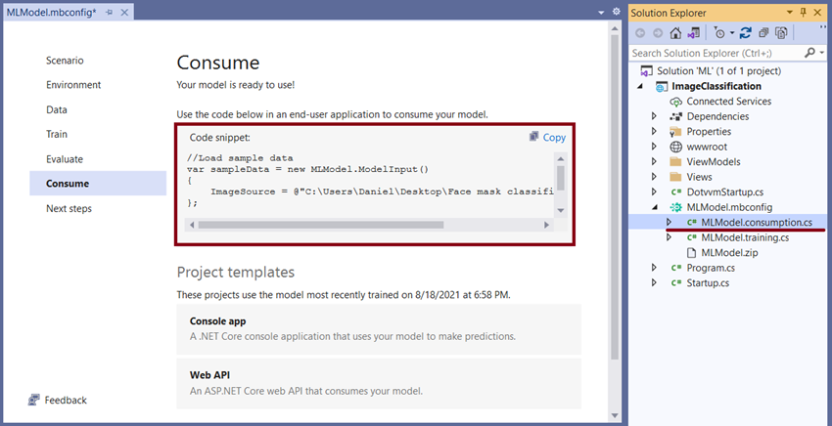Sync with Active Document icon
The width and height of the screenshot is (832, 426).
(745, 33)
